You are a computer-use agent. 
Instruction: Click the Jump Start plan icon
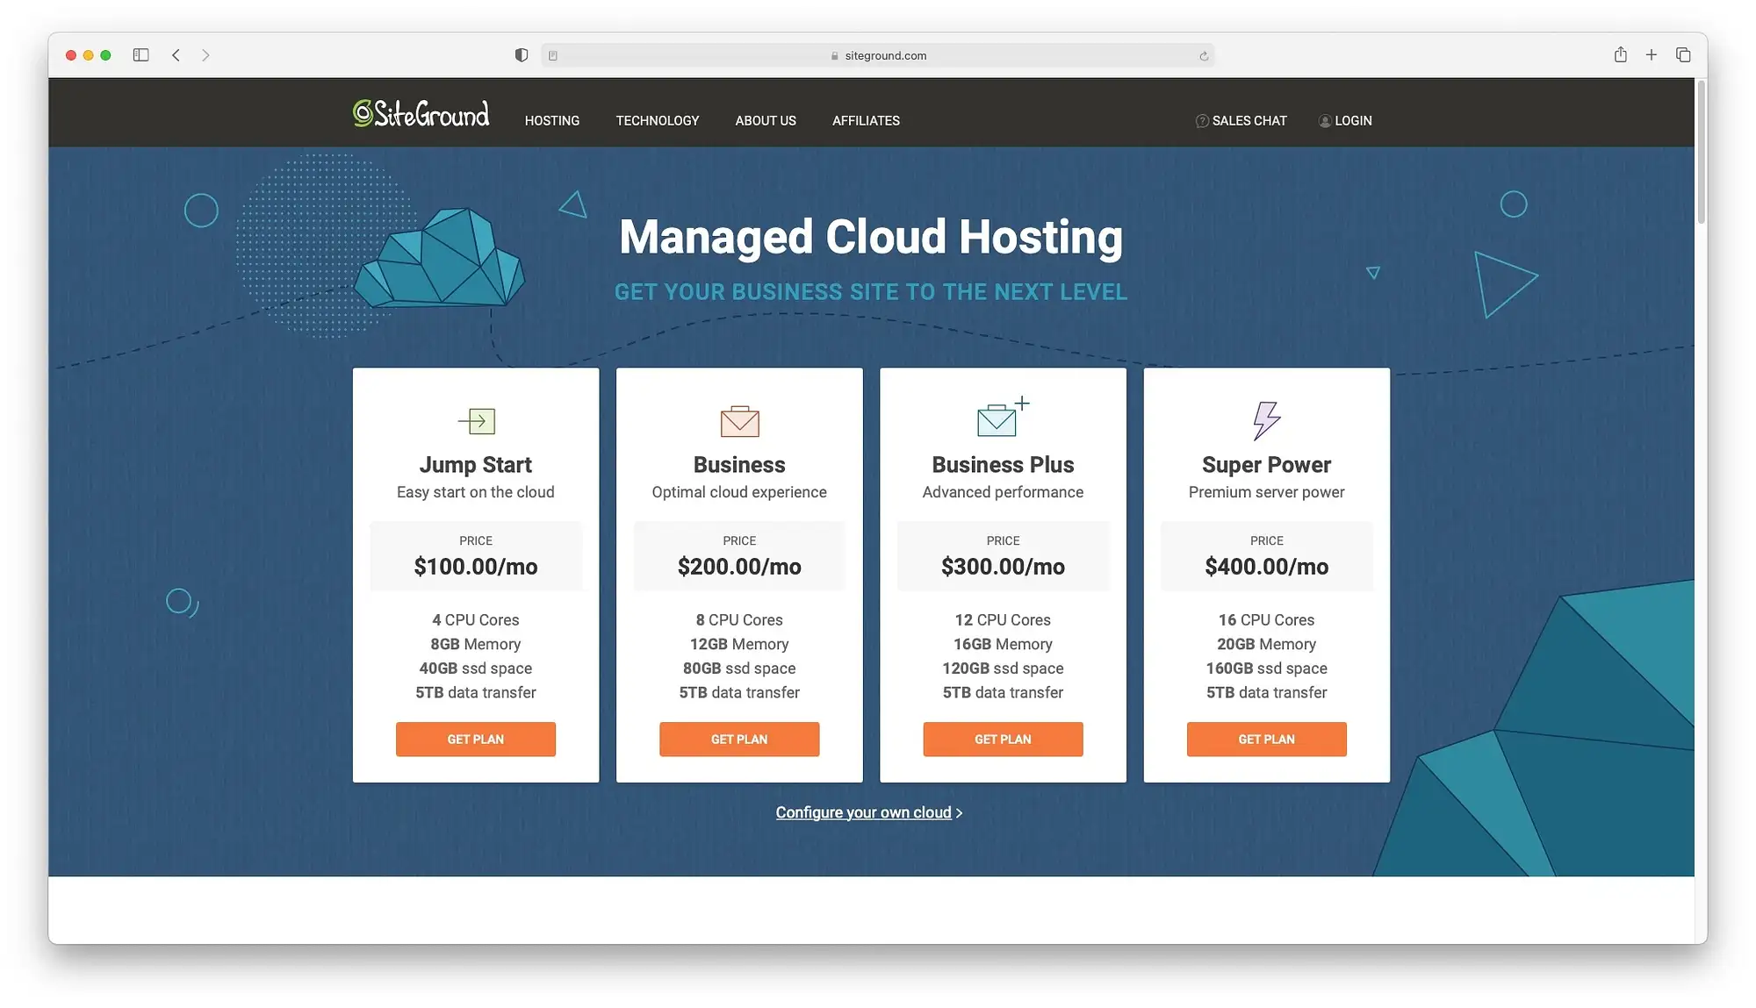point(477,421)
